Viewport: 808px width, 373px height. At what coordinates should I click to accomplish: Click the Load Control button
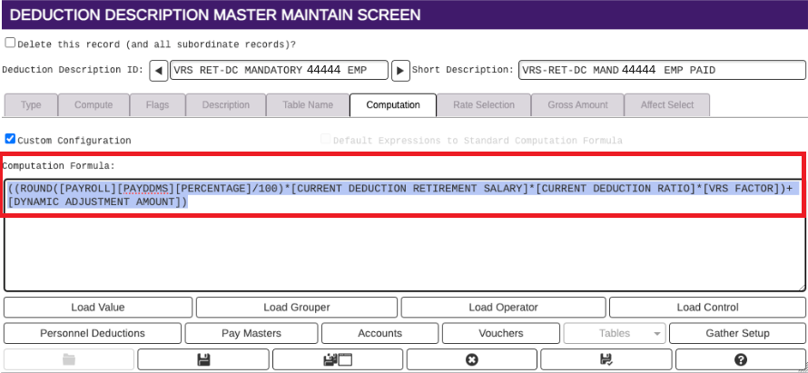707,308
